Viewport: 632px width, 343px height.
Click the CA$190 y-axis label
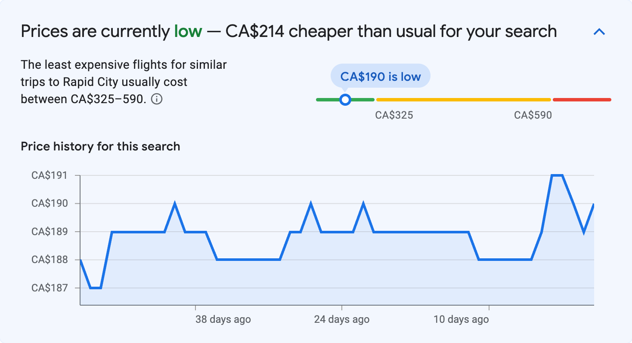coord(50,203)
